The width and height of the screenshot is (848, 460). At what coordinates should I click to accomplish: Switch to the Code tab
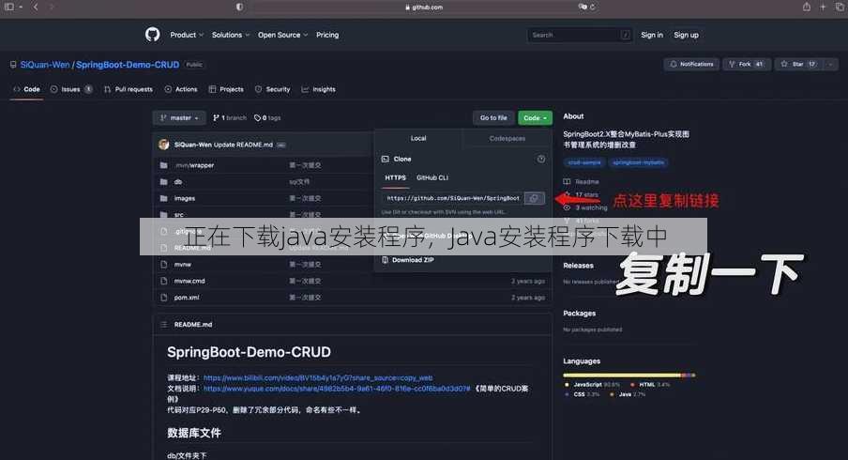(x=26, y=89)
